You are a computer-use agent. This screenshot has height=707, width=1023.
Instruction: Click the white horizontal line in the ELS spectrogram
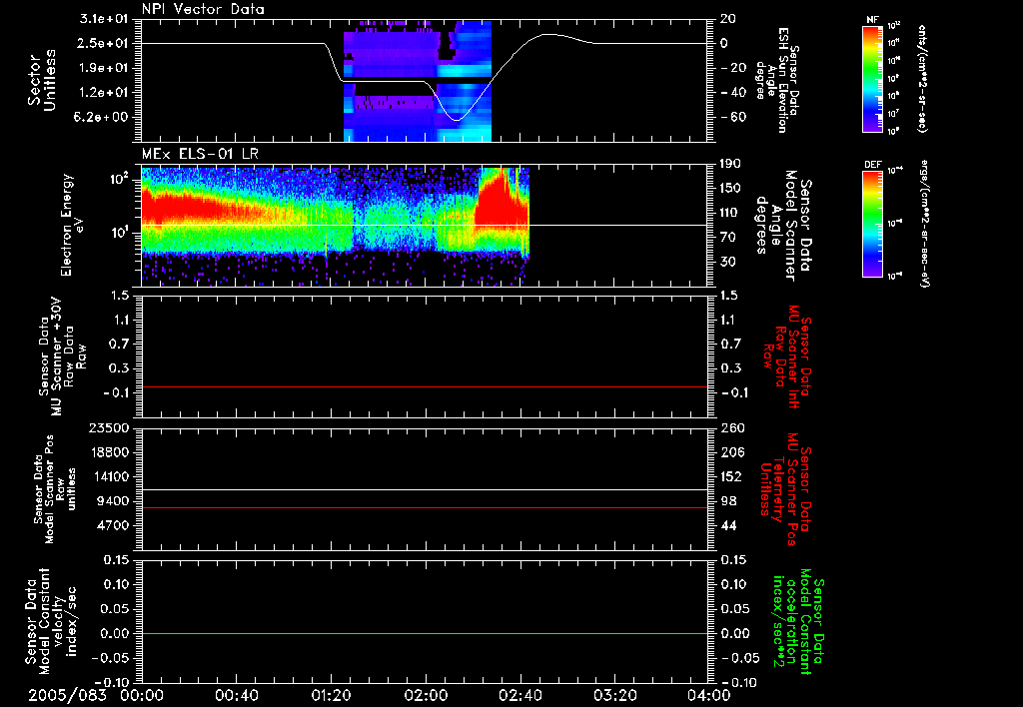coord(425,225)
